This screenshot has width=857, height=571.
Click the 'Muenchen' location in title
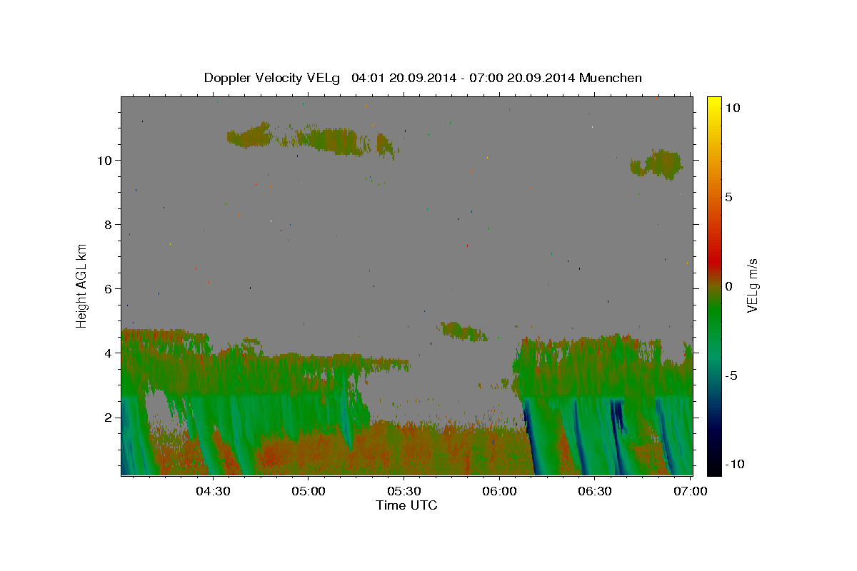click(611, 78)
